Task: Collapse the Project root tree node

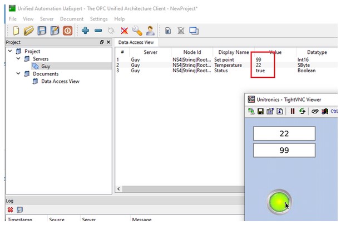Action: point(10,52)
